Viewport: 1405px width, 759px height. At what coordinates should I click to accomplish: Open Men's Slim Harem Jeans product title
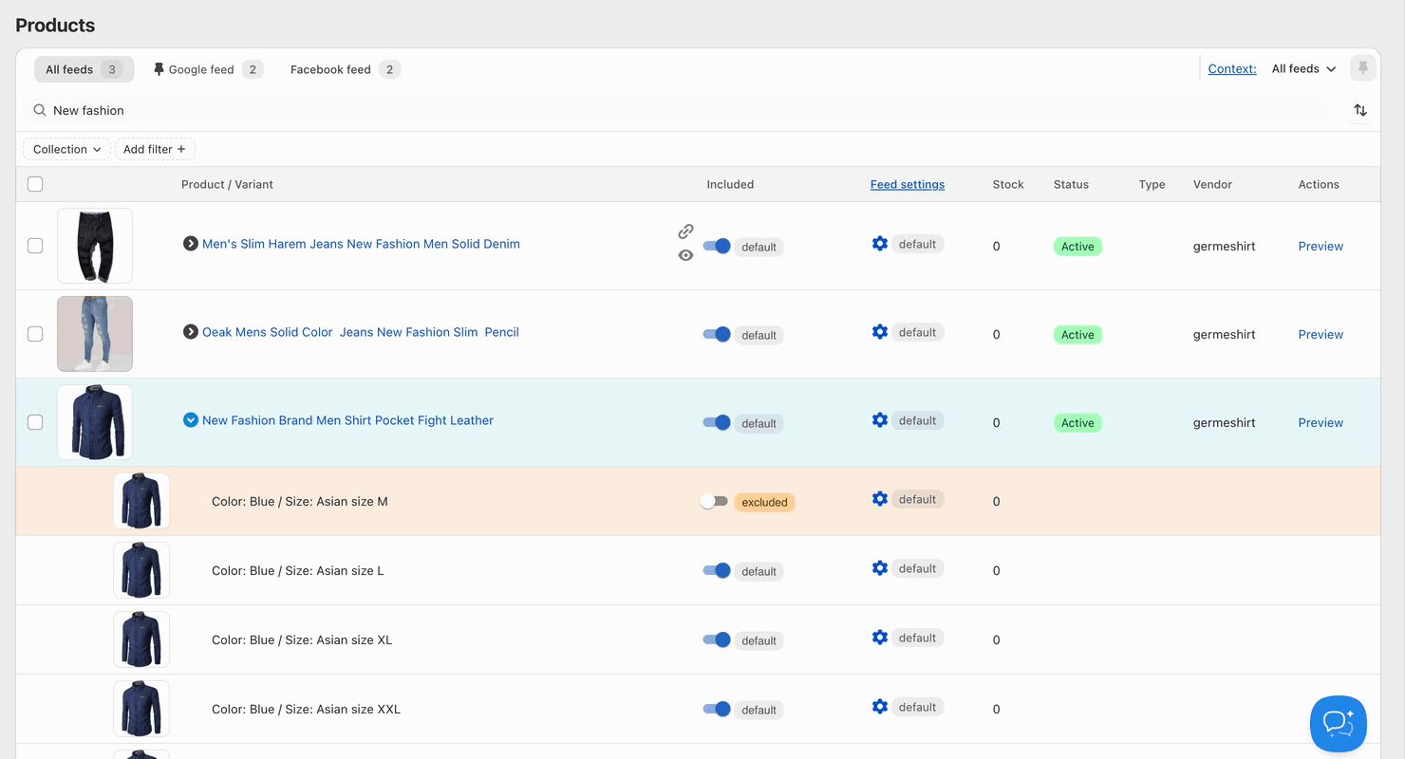(361, 244)
